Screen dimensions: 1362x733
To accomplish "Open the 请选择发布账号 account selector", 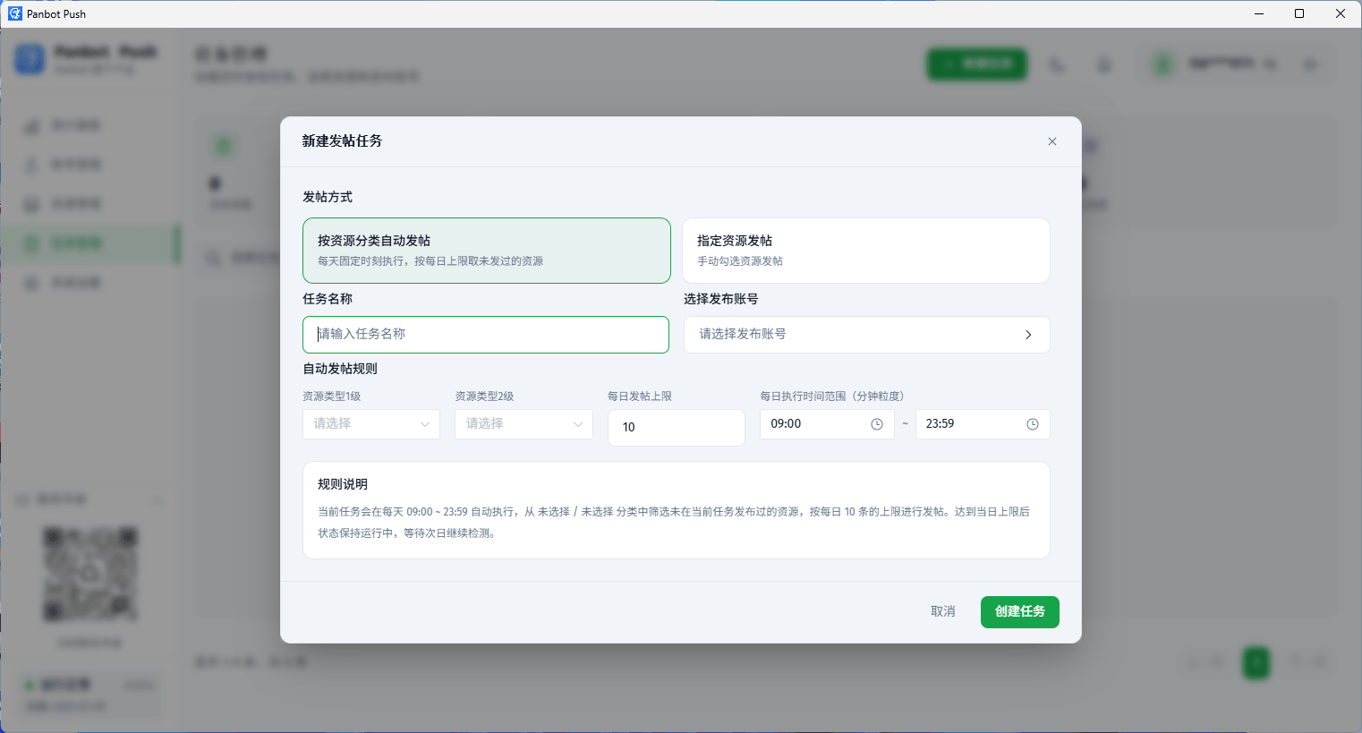I will (x=867, y=335).
